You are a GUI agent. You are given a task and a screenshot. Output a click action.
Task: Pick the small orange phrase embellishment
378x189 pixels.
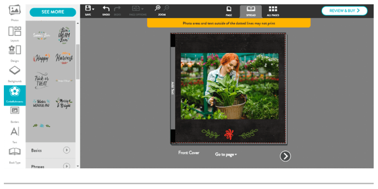64,81
